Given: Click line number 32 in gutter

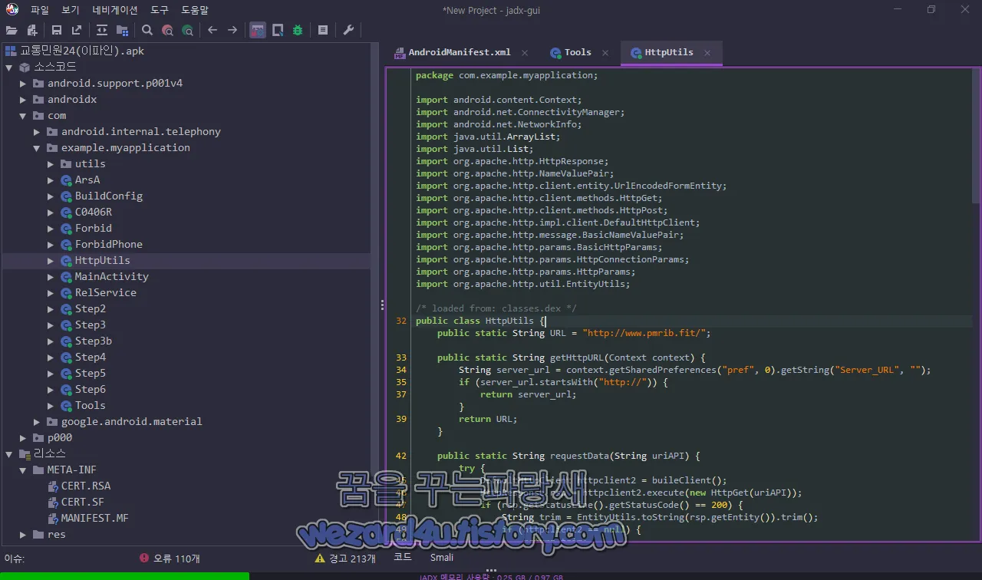Looking at the screenshot, I should (400, 321).
